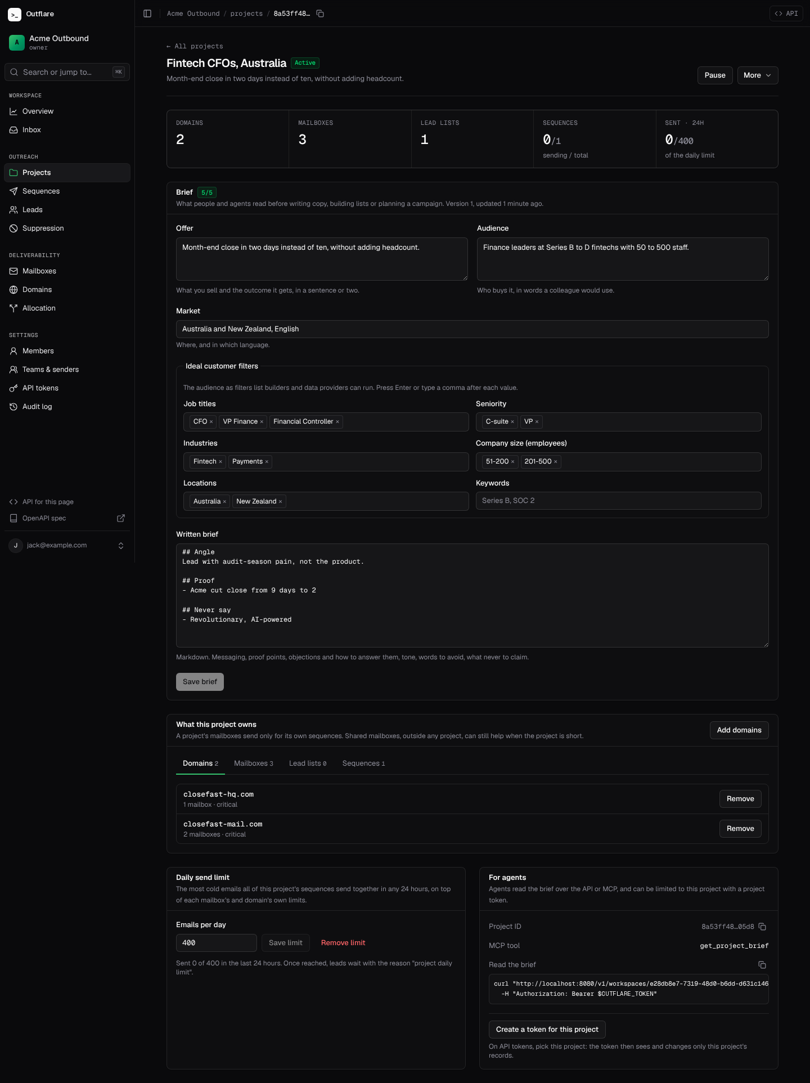Expand the jack@example.com account switcher

pyautogui.click(x=67, y=545)
